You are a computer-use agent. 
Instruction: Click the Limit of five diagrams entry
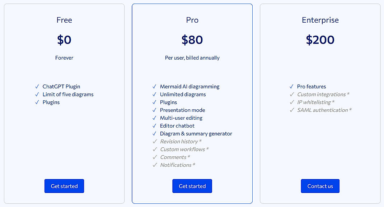(x=68, y=94)
